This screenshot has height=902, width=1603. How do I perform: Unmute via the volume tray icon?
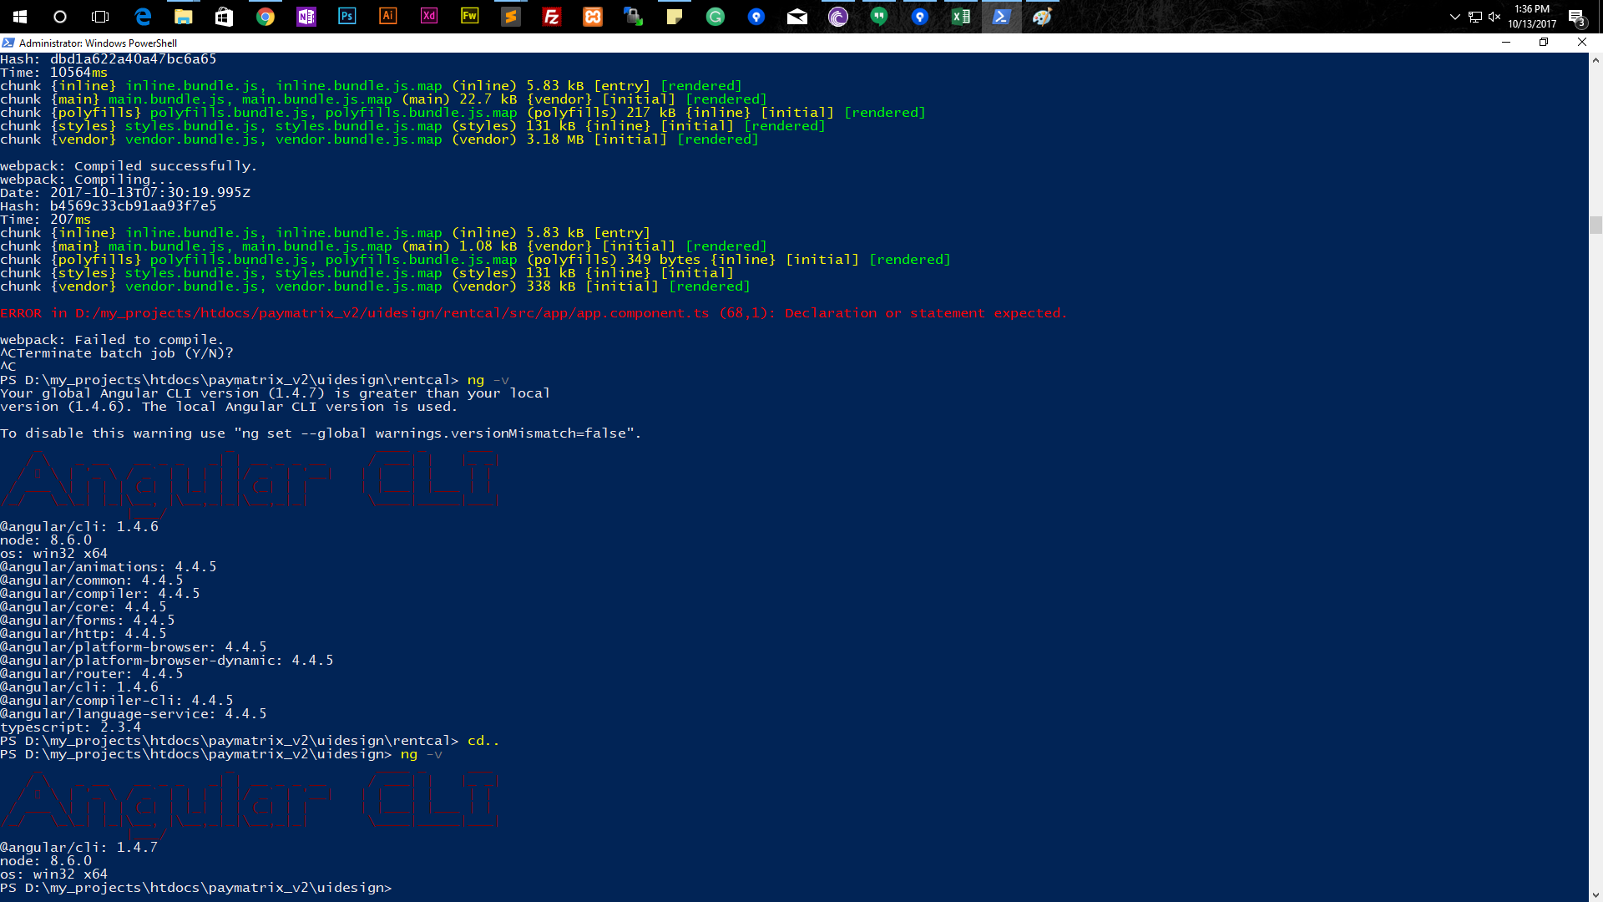(x=1494, y=17)
